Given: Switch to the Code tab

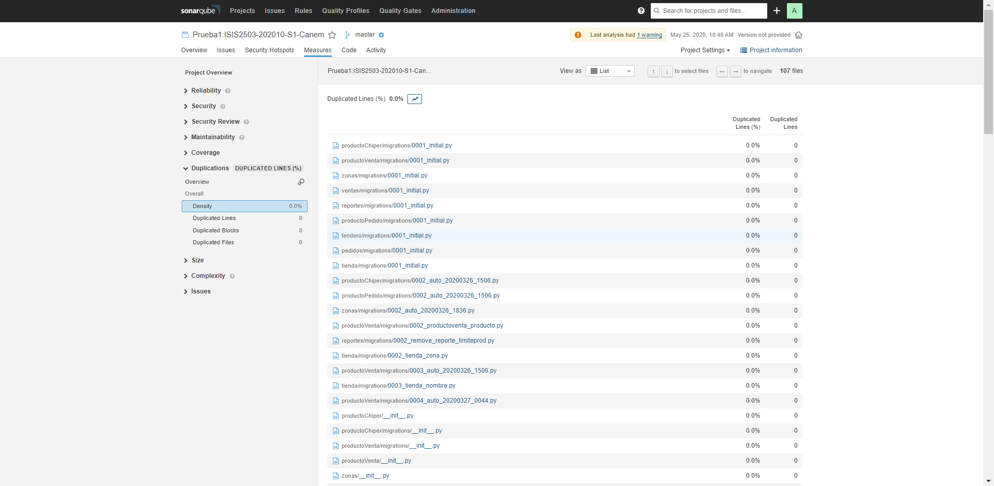Looking at the screenshot, I should coord(349,50).
